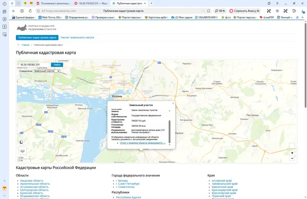
Task: Open 'Алтайский край' link
Action: tap(222, 181)
